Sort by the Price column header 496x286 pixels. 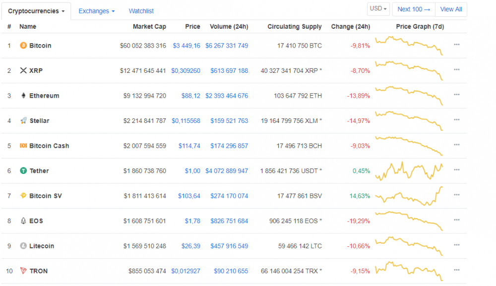[x=192, y=27]
